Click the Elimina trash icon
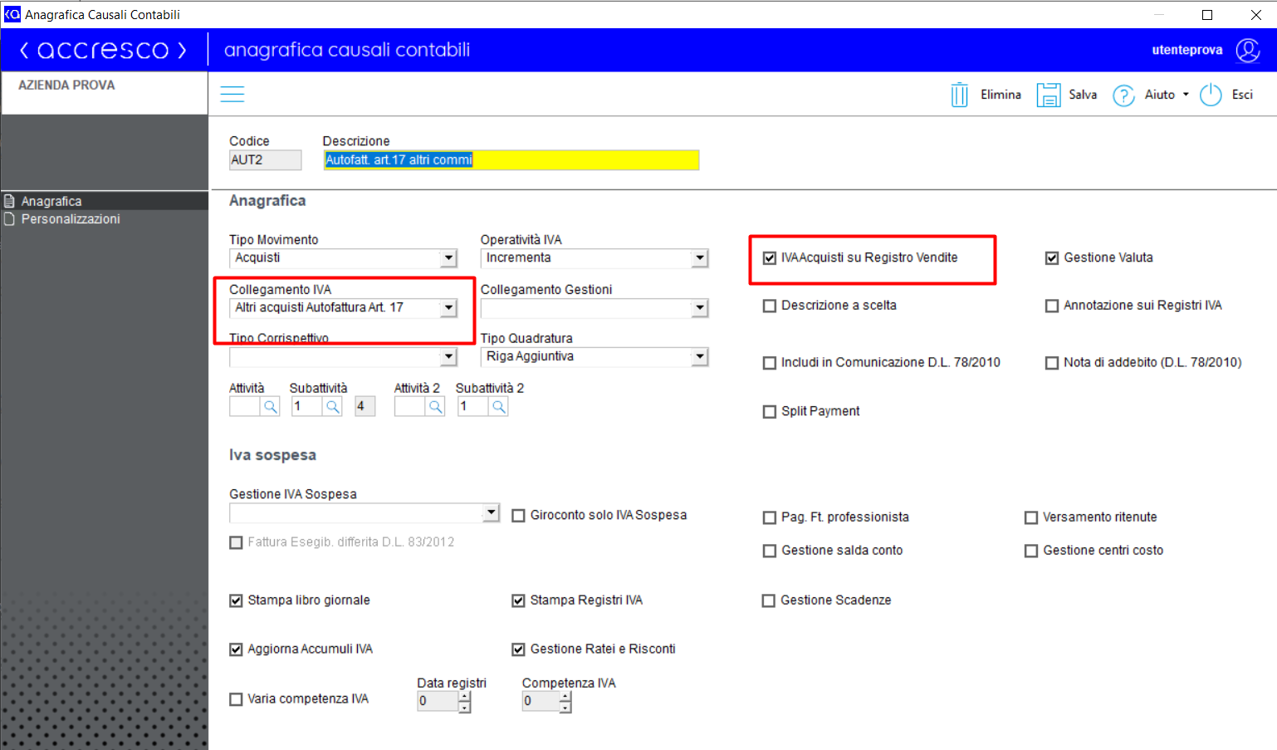Image resolution: width=1277 pixels, height=750 pixels. (x=959, y=95)
